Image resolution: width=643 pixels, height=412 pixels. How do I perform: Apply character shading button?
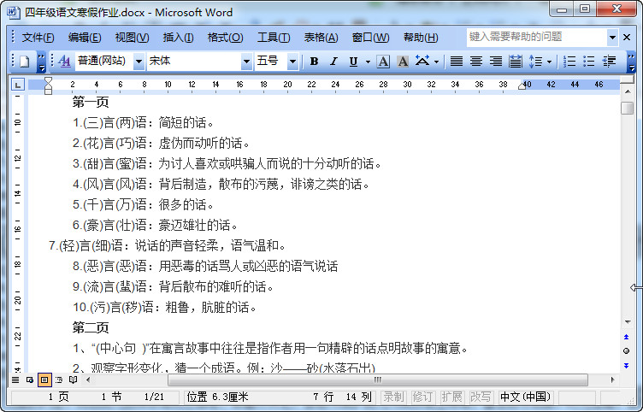(x=403, y=62)
